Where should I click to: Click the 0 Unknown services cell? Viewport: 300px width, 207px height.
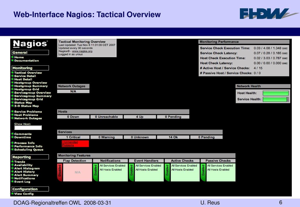(x=140, y=137)
